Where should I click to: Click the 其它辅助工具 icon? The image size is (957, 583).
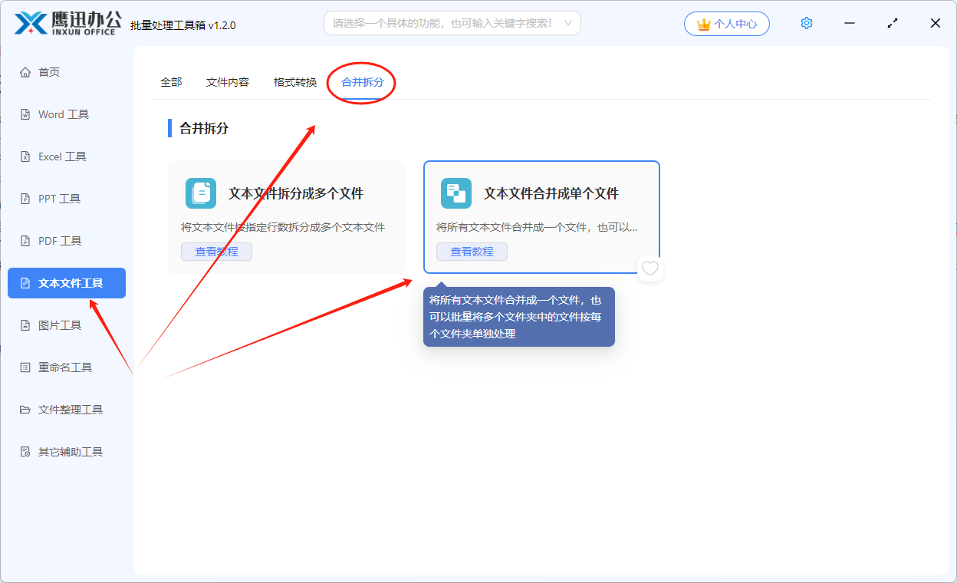pyautogui.click(x=25, y=452)
